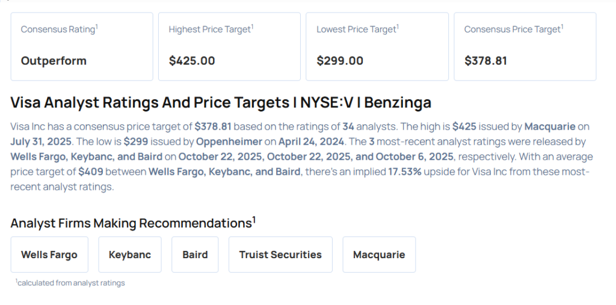This screenshot has height=305, width=616.
Task: Click the Consensus Rating card
Action: coord(82,46)
